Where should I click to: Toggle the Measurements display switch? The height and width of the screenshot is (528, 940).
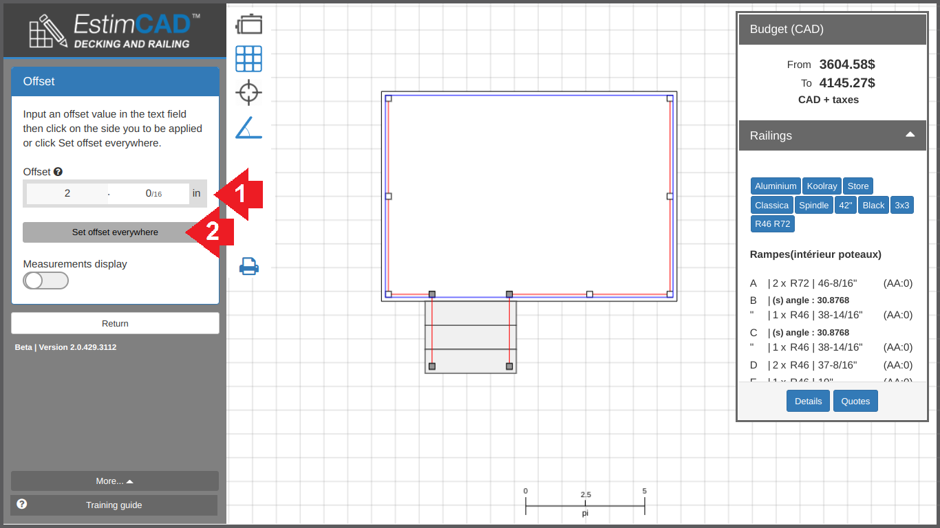pyautogui.click(x=45, y=280)
